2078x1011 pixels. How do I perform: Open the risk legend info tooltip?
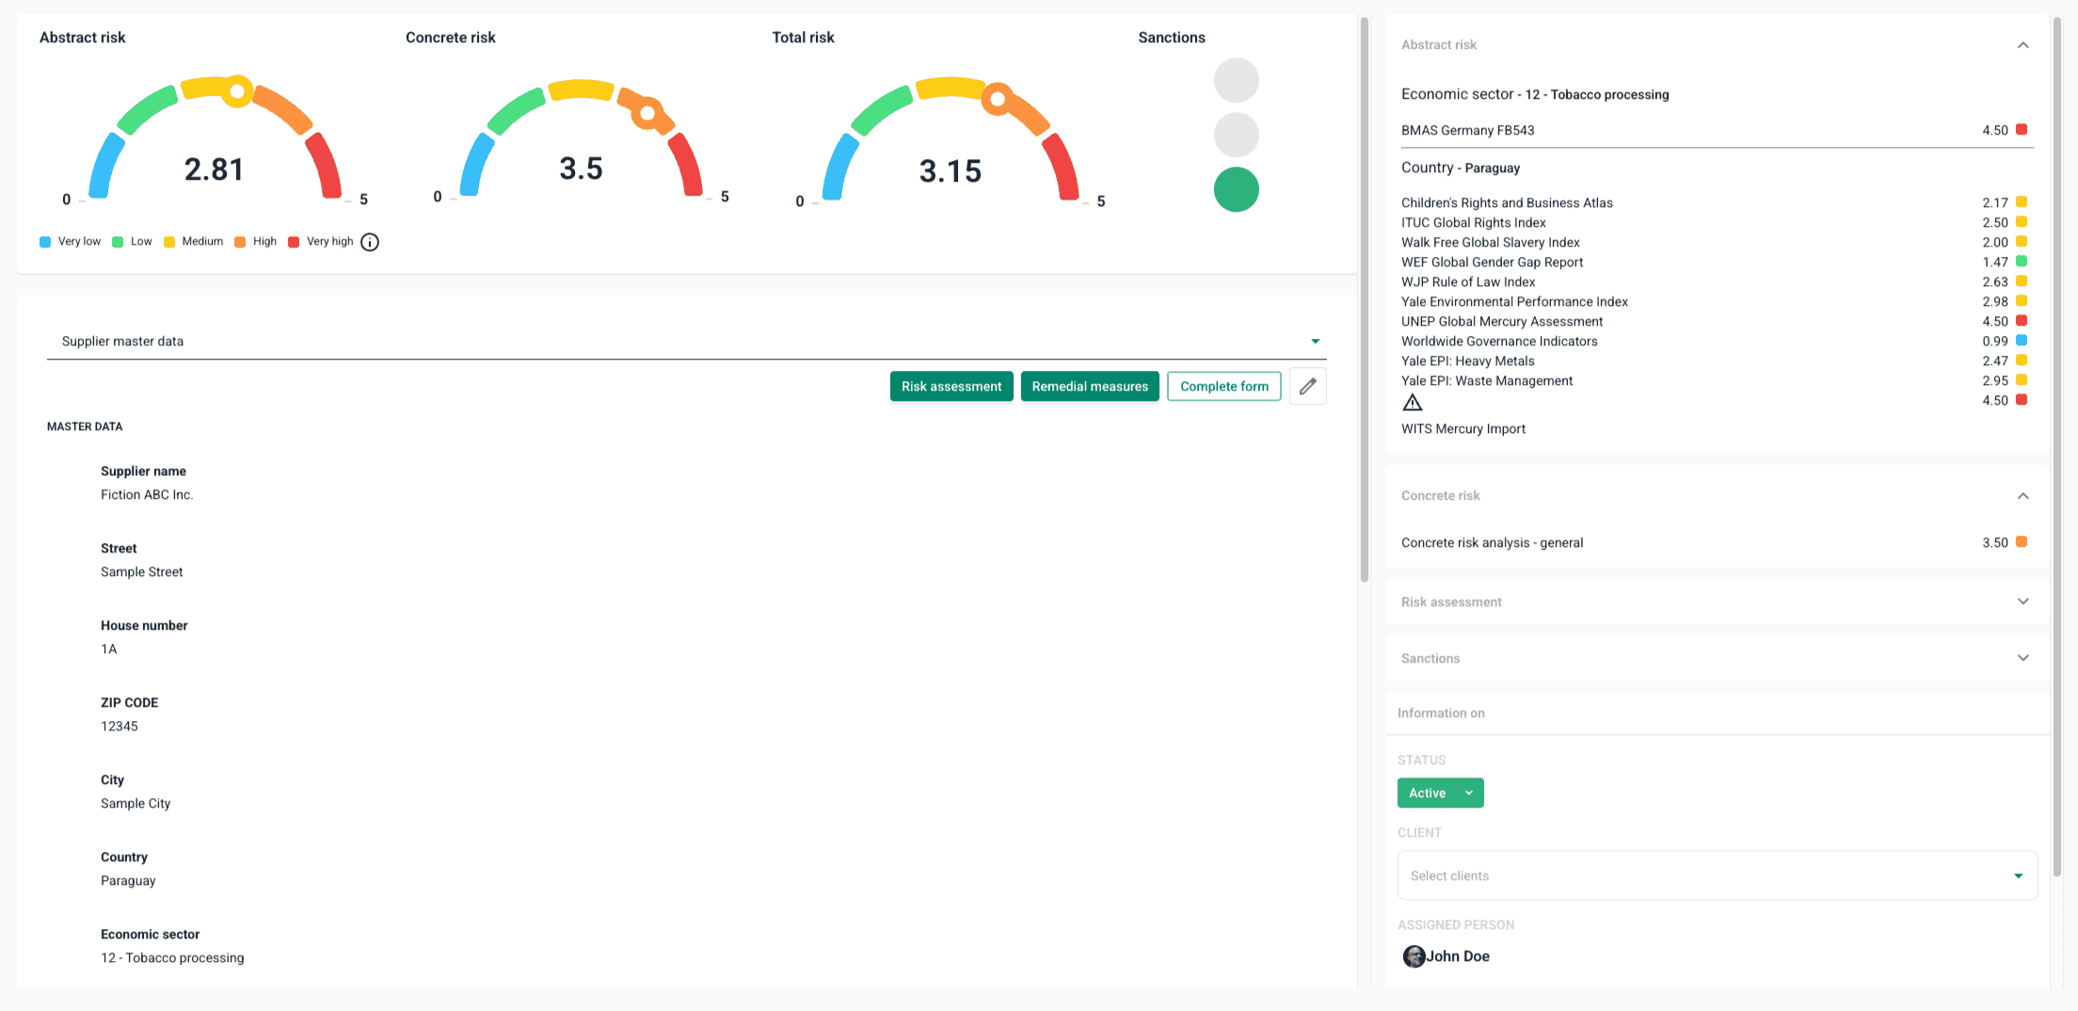point(370,242)
